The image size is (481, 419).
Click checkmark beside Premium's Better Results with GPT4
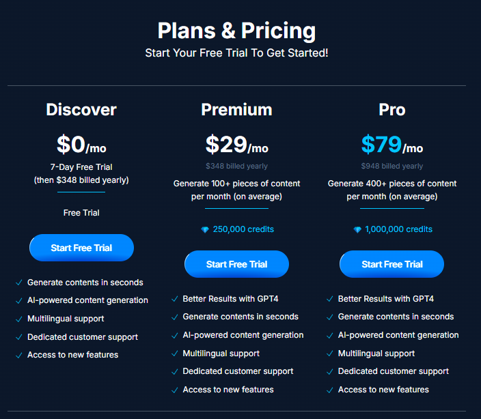coord(174,299)
